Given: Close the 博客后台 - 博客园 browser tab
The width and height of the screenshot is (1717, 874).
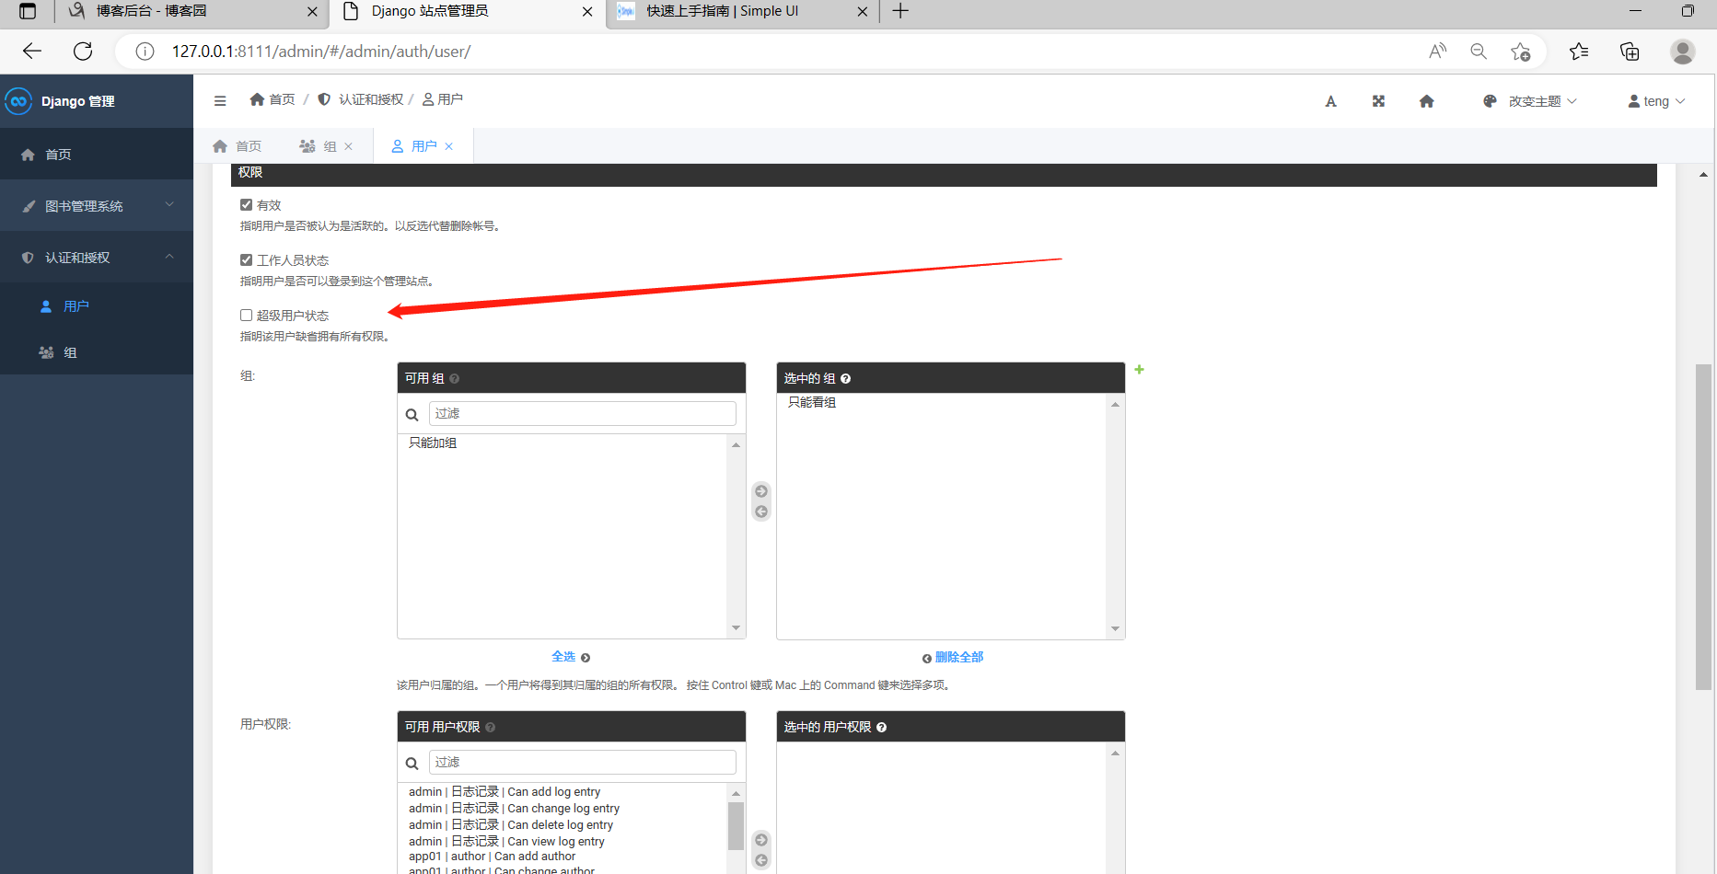Looking at the screenshot, I should 312,11.
